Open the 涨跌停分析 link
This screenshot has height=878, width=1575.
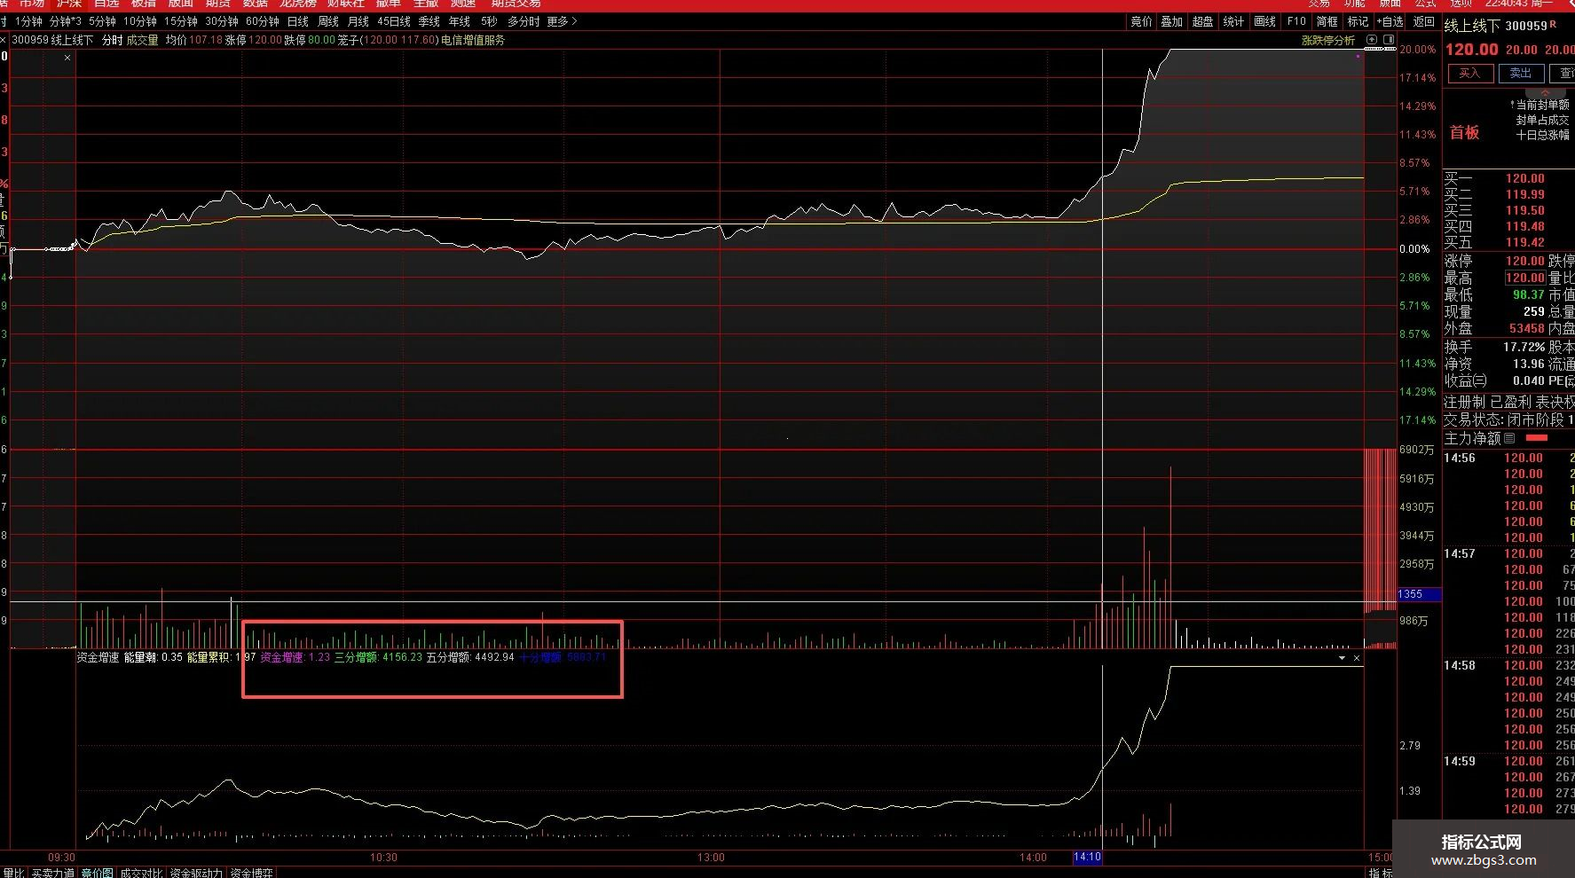coord(1328,40)
